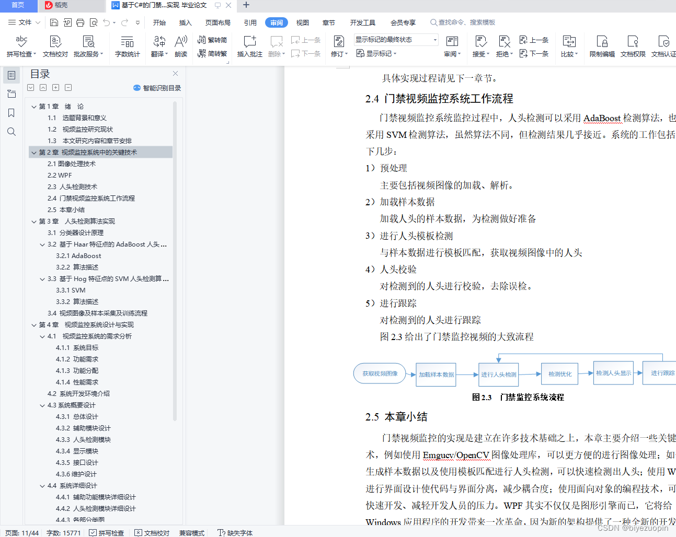This screenshot has width=676, height=537.
Task: Switch to the 开始 ribbon tab
Action: pos(159,22)
